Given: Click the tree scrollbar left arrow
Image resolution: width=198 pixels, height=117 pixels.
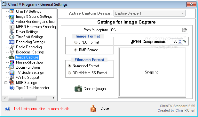Looking at the screenshot, I should 5,98.
